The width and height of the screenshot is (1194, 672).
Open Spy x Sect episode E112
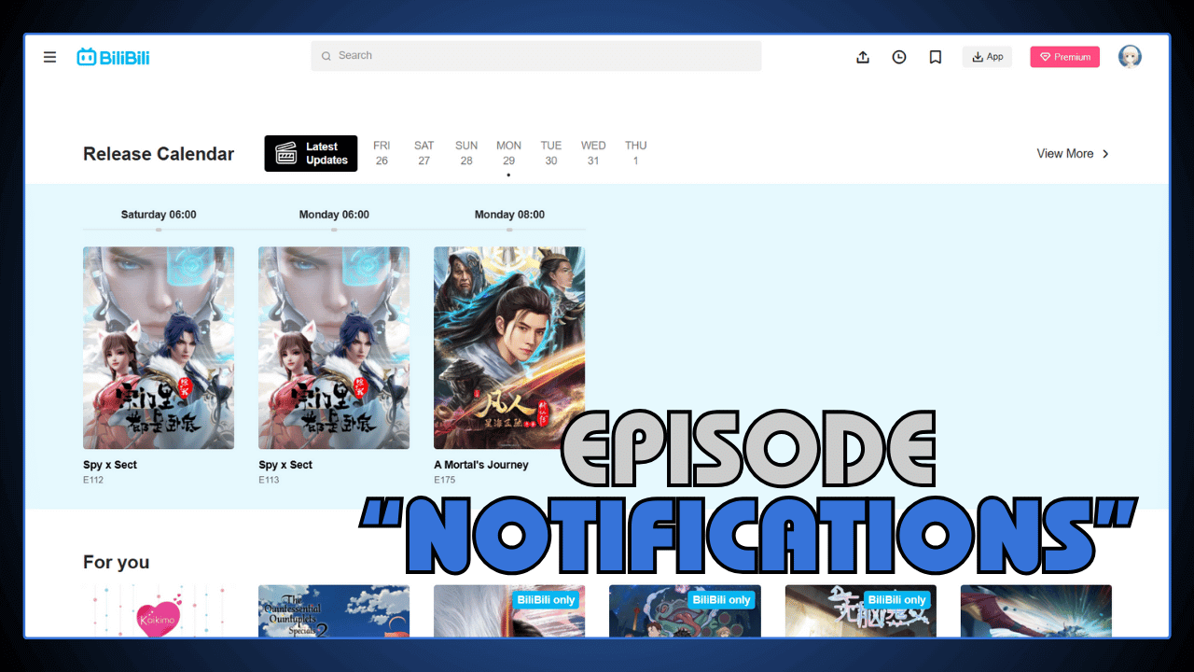(x=158, y=347)
